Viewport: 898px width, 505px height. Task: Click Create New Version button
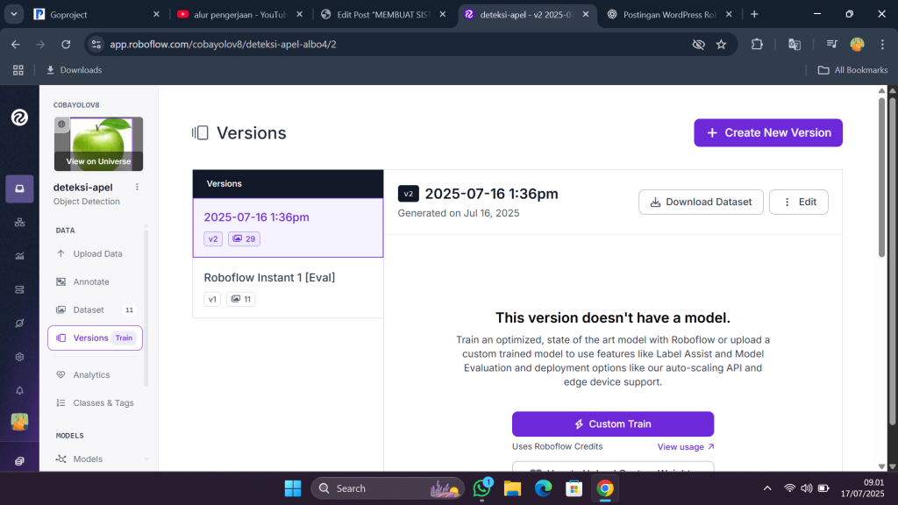[768, 132]
